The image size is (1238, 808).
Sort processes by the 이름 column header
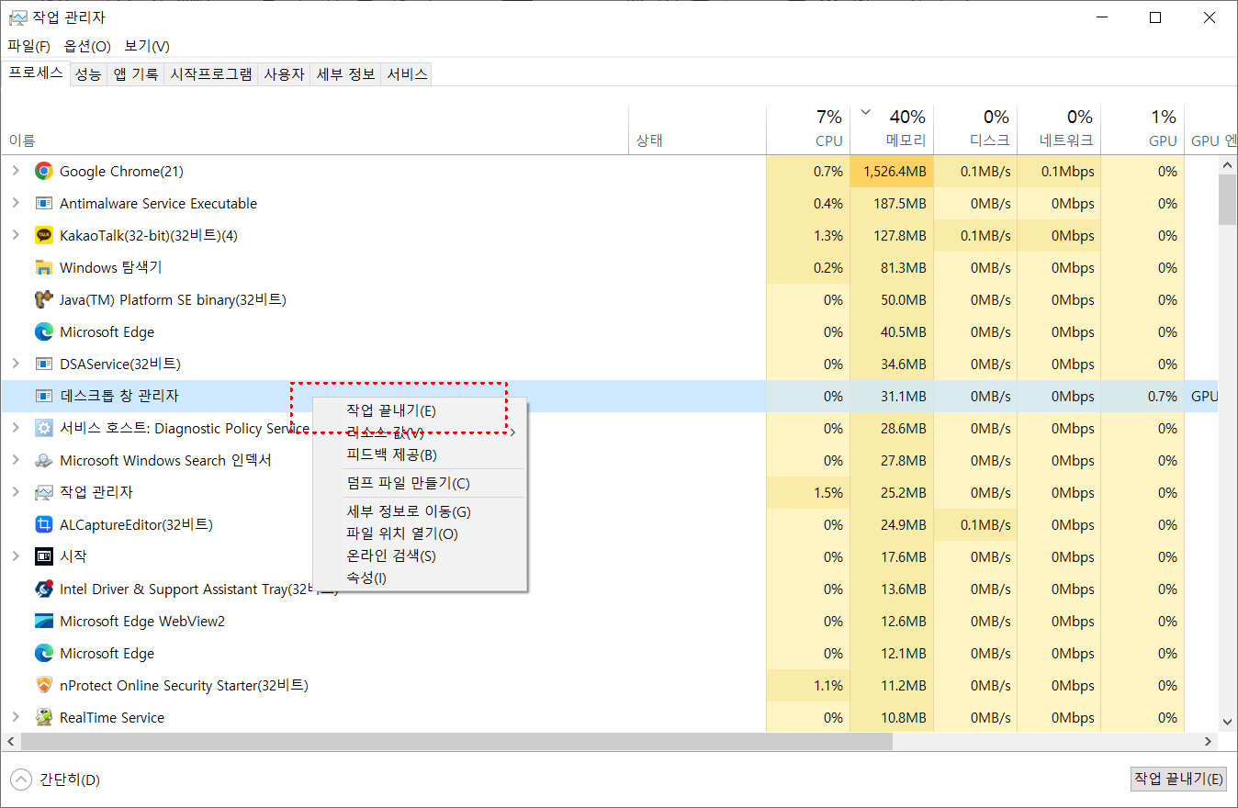pyautogui.click(x=314, y=129)
